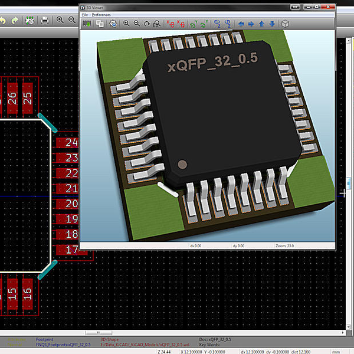
Task: Click the redo arrow in editor toolbar
Action: tap(14, 21)
